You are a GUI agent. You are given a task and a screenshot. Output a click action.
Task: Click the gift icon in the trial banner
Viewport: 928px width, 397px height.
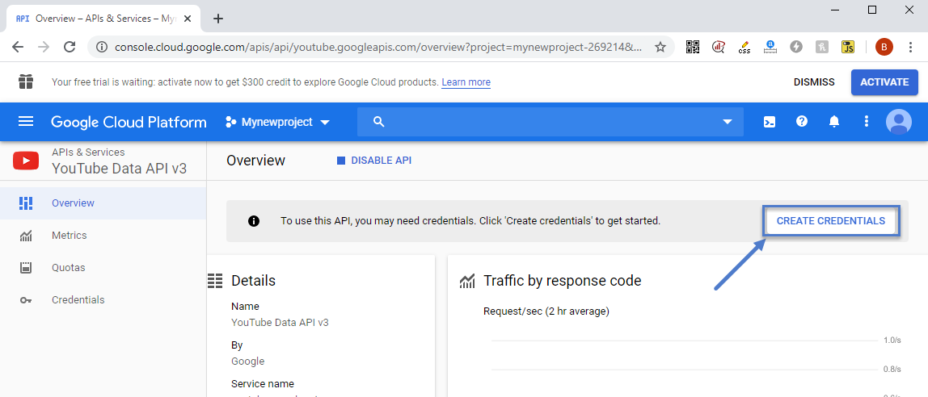25,82
